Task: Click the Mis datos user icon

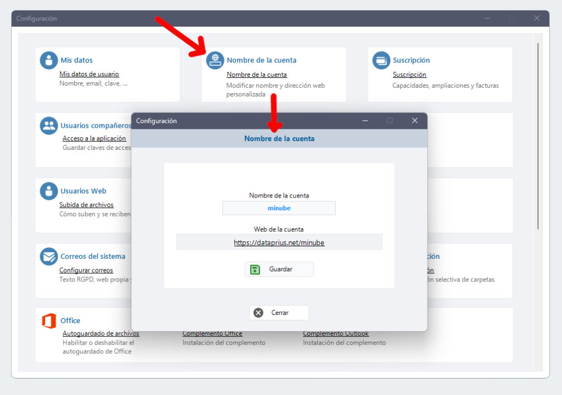Action: 49,60
